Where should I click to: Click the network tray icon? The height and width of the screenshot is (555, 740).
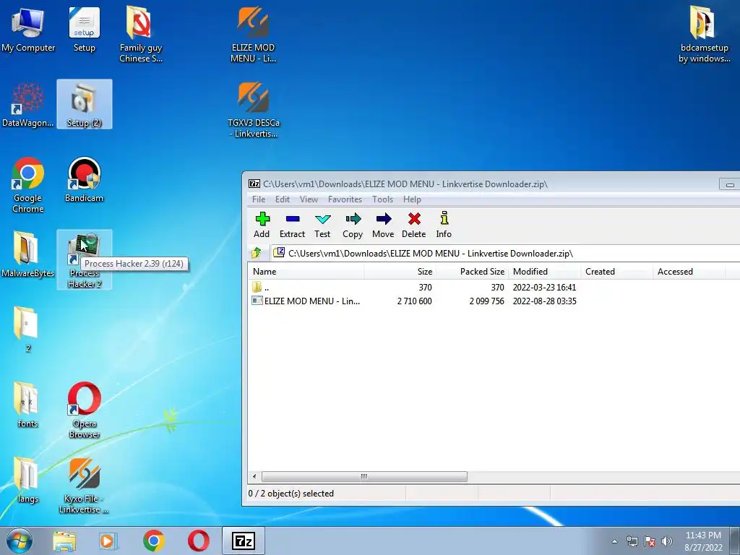(632, 541)
